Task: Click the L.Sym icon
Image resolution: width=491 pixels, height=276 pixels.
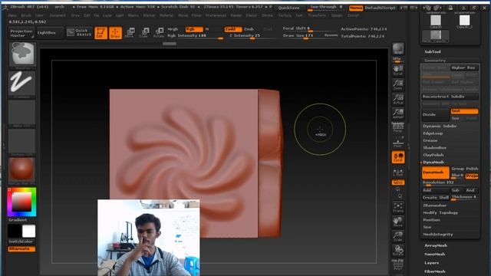Action: [398, 172]
